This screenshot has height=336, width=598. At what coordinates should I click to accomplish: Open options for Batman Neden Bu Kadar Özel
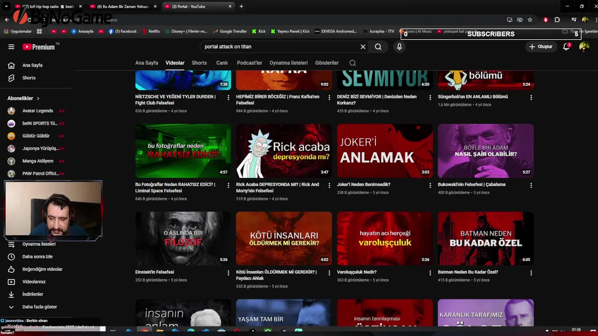click(531, 273)
